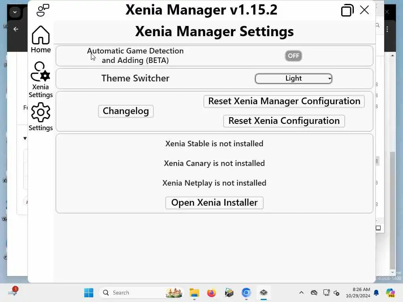This screenshot has width=403, height=302.
Task: Click search magnifier in background window
Action: point(377,25)
